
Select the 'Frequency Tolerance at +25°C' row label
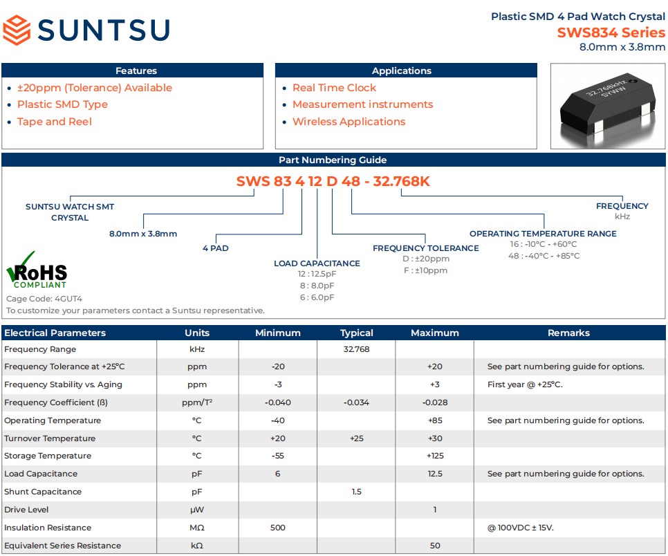[x=64, y=367]
